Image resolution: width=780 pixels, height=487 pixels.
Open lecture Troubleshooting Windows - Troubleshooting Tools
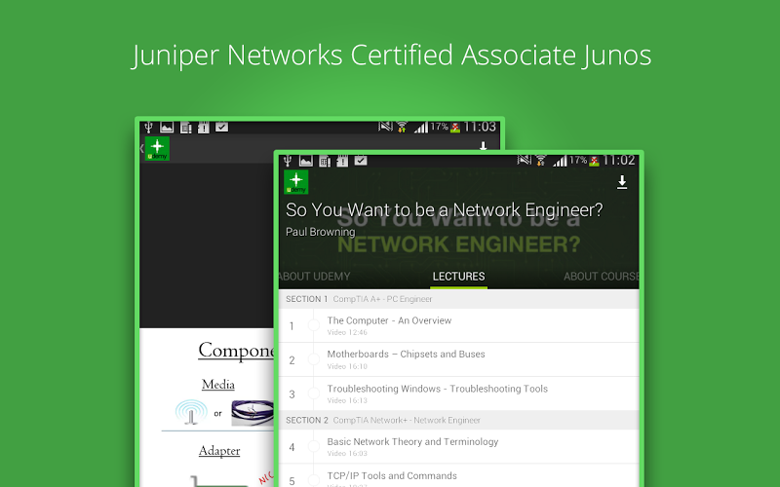click(x=458, y=393)
